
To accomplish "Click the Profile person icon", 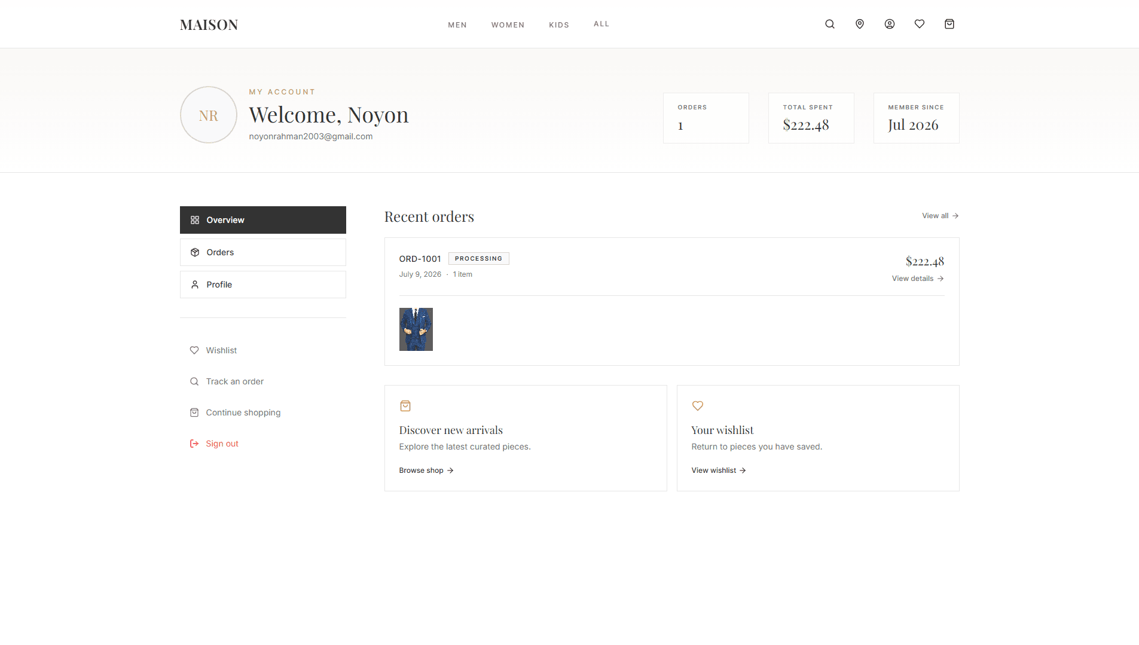I will [x=195, y=285].
